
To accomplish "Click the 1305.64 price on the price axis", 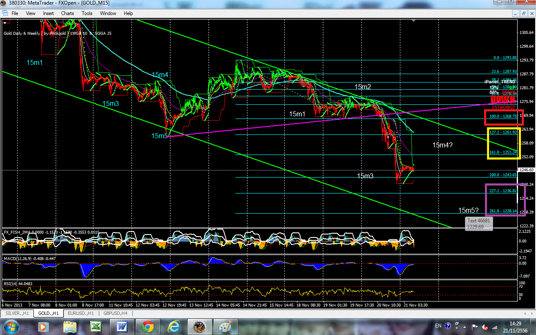I will pos(527,33).
